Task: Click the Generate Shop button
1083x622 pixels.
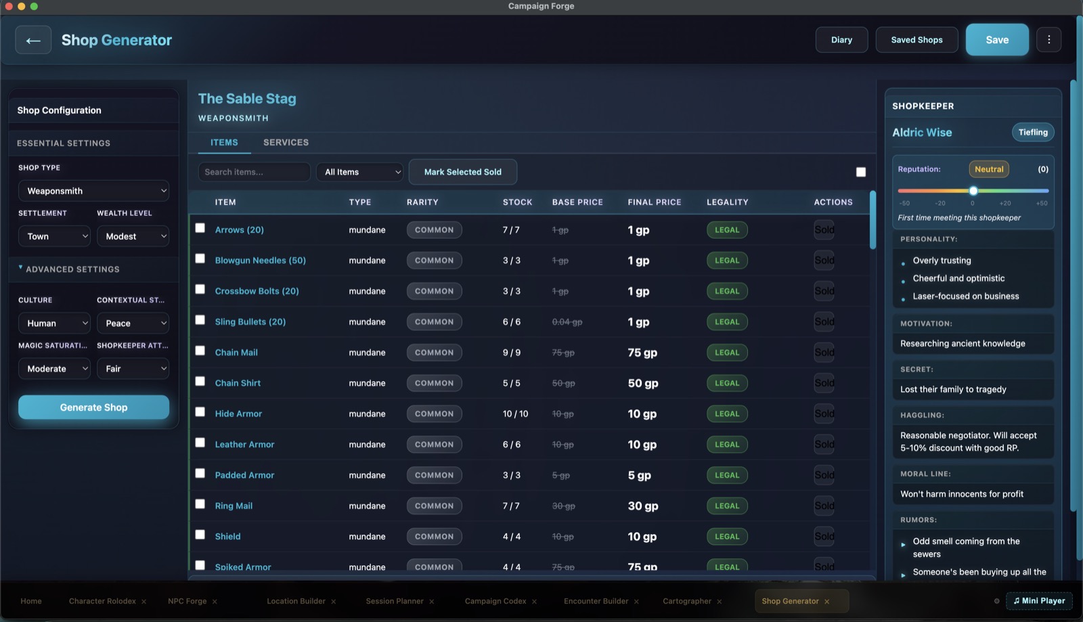Action: point(93,407)
